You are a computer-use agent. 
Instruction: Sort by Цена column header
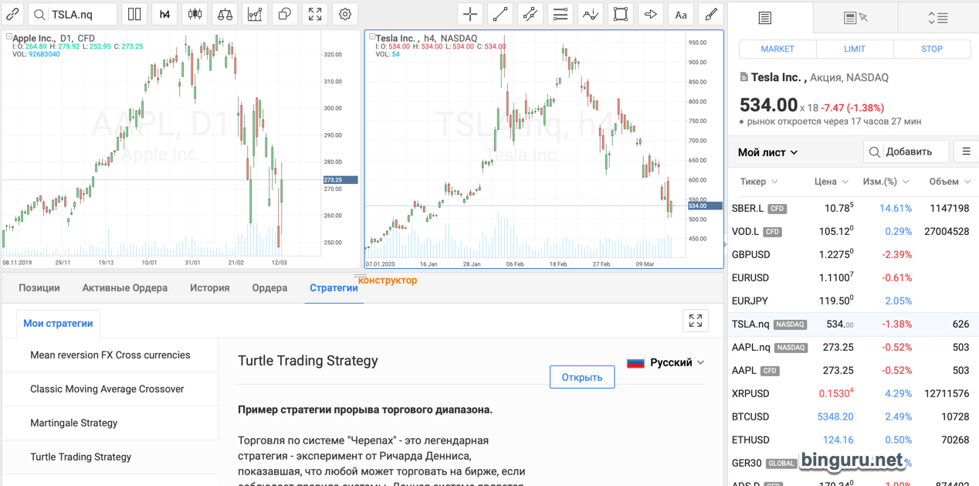pyautogui.click(x=832, y=182)
